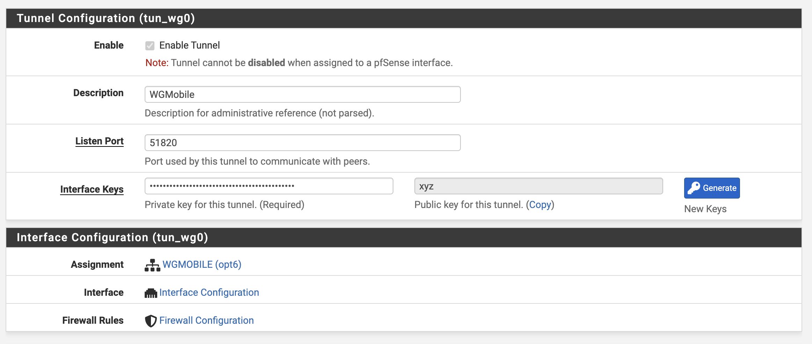
Task: Click the note about disabled tunnel
Action: 299,63
